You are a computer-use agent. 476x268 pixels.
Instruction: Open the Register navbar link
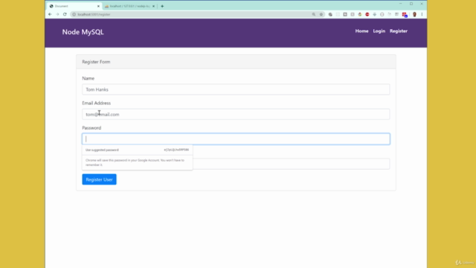(399, 31)
